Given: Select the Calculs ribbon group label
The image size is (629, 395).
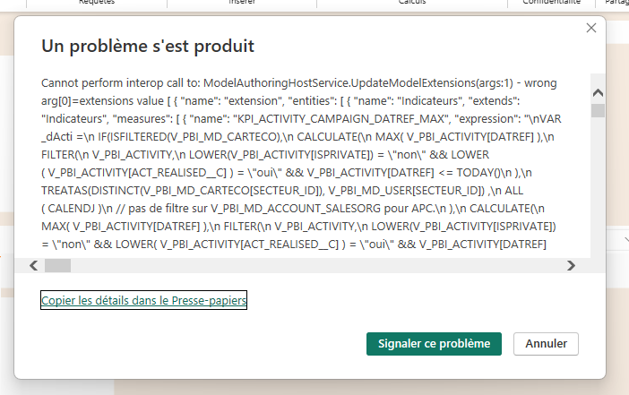Looking at the screenshot, I should 412,3.
